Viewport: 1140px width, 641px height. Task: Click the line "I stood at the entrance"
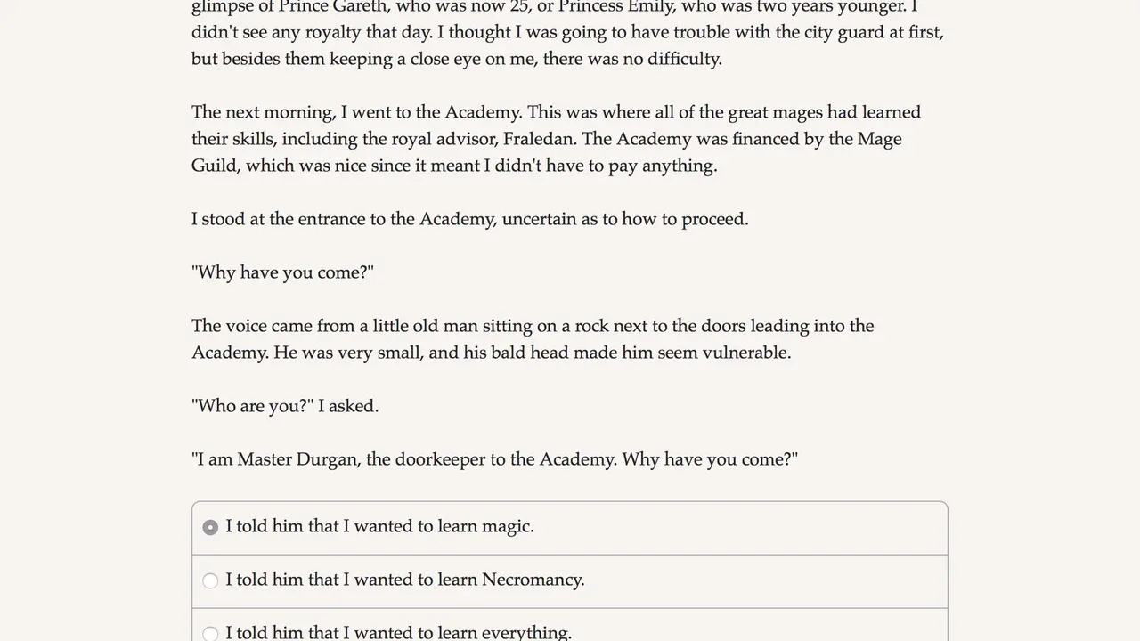coord(469,219)
